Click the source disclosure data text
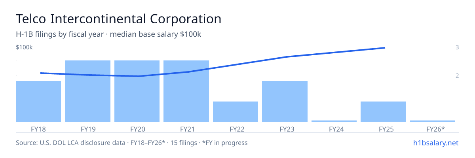The image size is (475, 158). point(131,143)
